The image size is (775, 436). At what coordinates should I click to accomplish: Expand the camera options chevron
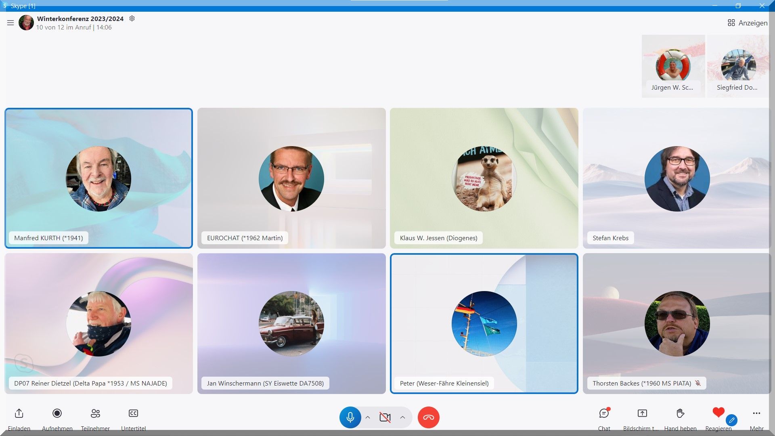[x=402, y=417]
